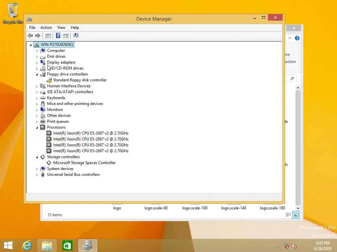Select the Other devices label
This screenshot has height=252, width=337.
59,115
